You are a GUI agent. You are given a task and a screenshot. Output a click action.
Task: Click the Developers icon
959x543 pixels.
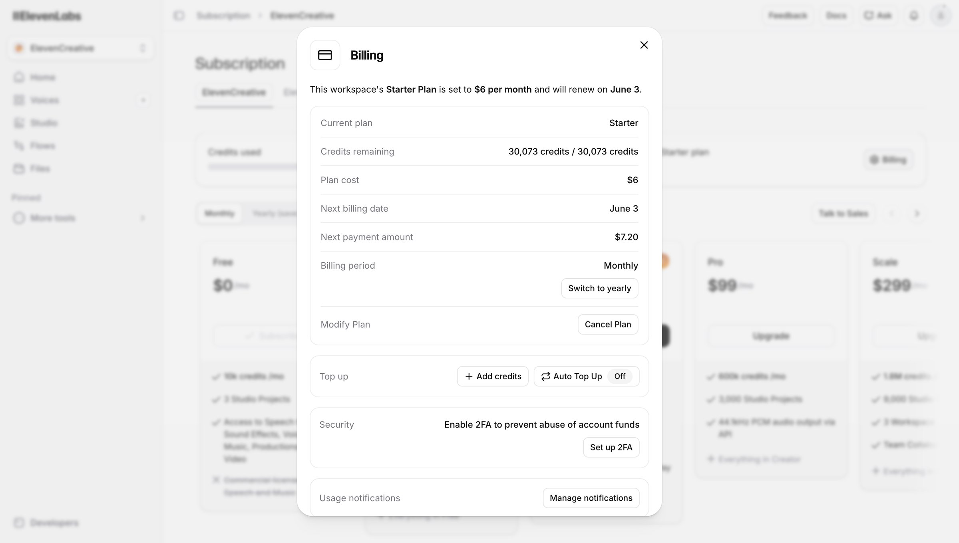click(x=19, y=523)
